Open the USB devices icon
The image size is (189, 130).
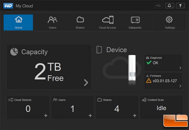tap(159, 6)
